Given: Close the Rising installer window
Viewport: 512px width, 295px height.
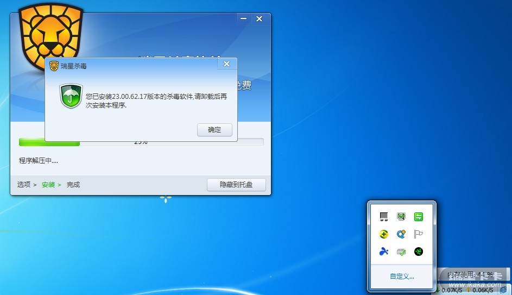Looking at the screenshot, I should 260,18.
